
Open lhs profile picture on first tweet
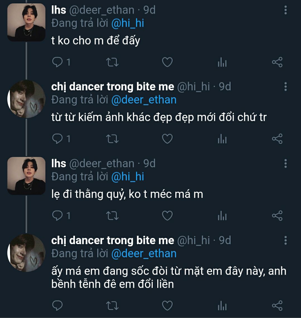(26, 22)
